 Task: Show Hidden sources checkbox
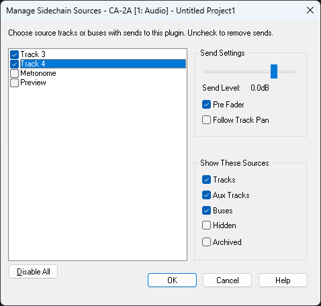coord(206,225)
